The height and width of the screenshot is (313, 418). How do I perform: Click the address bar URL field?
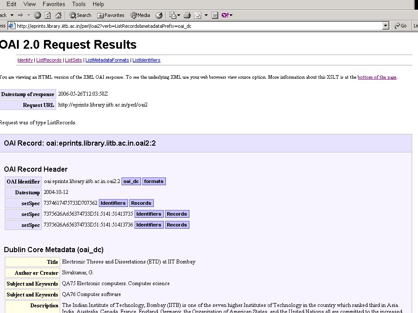(199, 26)
